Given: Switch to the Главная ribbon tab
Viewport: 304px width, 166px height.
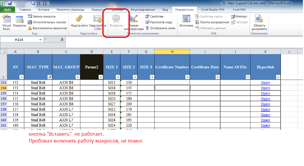Looking at the screenshot, I should [x=25, y=9].
